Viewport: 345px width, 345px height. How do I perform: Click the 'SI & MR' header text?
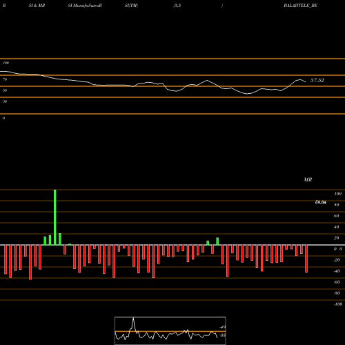[x=37, y=6]
